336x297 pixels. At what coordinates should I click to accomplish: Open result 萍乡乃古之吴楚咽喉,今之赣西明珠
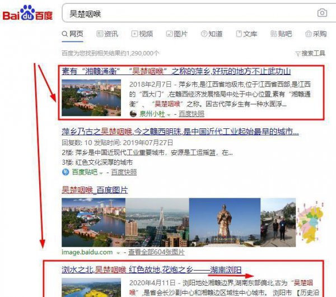tap(180, 132)
